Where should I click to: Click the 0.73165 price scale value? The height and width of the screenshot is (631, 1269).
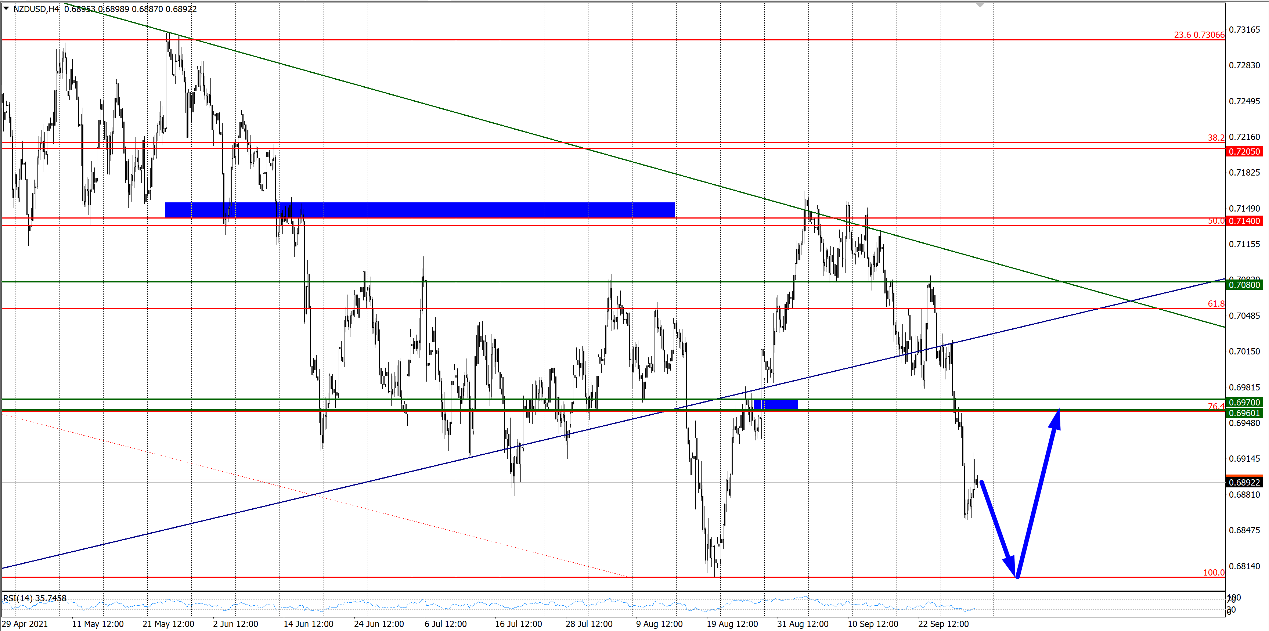[x=1244, y=30]
